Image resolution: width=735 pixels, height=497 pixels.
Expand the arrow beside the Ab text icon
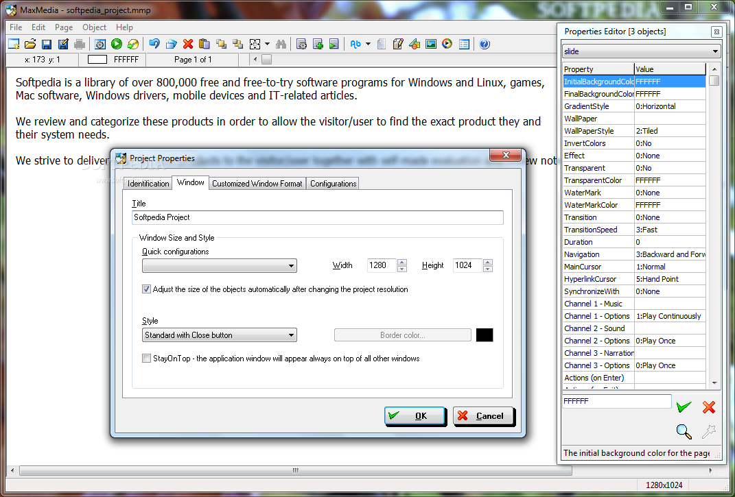(368, 44)
